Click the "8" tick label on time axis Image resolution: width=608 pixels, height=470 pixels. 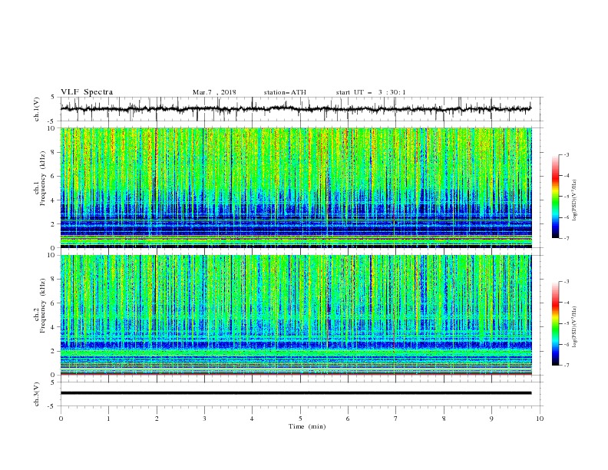click(444, 419)
